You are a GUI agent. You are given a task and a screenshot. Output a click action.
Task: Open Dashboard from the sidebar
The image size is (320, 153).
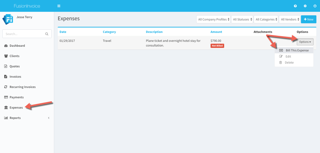tap(17, 46)
